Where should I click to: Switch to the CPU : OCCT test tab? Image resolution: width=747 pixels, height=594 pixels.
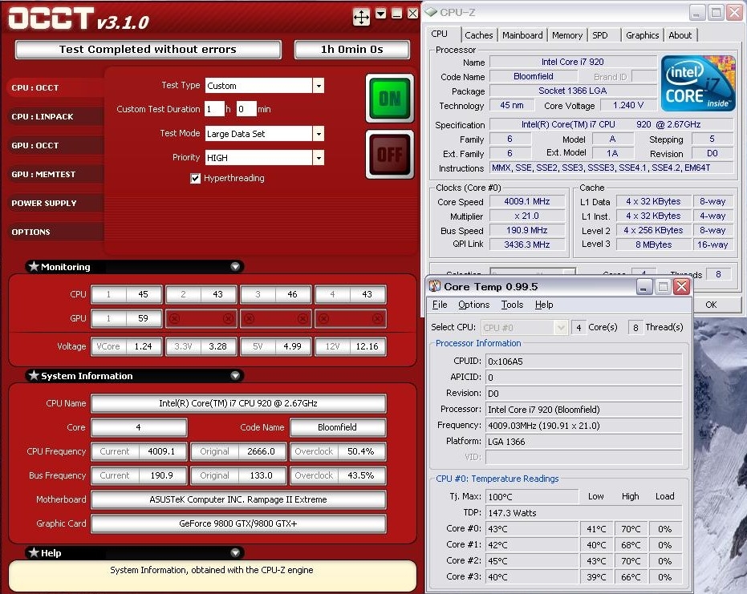click(55, 87)
